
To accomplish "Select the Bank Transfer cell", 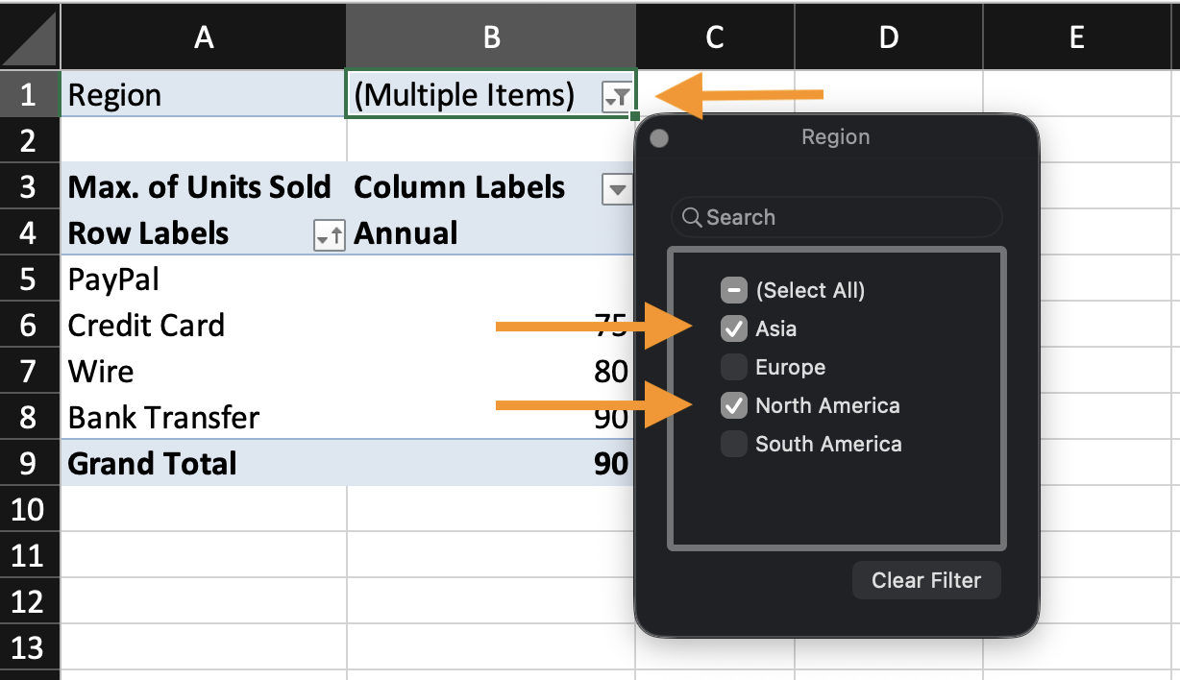I will (163, 417).
